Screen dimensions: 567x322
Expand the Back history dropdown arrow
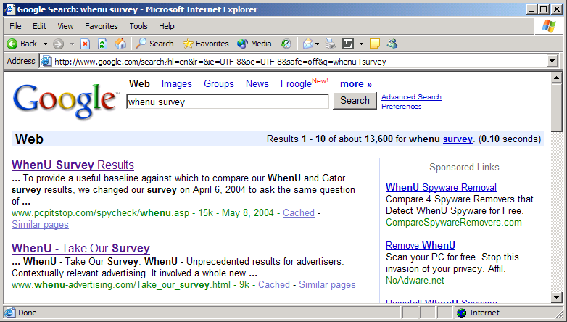pyautogui.click(x=45, y=44)
